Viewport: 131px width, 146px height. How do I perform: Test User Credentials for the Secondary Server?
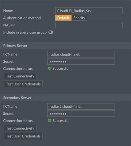coord(23,136)
